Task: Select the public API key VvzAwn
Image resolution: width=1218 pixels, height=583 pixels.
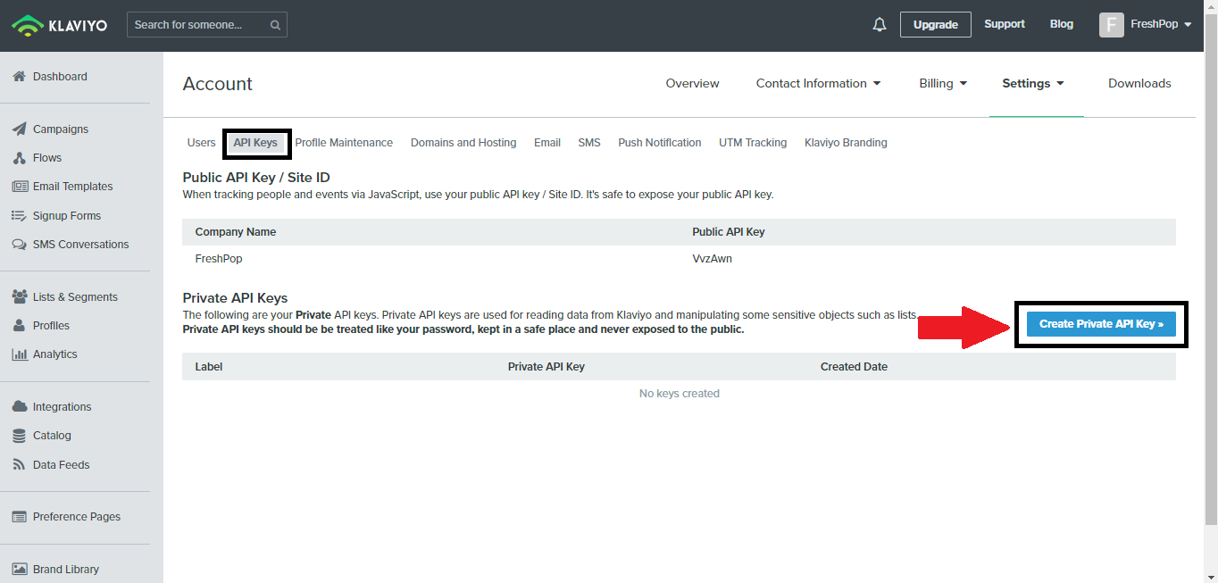Action: tap(712, 259)
